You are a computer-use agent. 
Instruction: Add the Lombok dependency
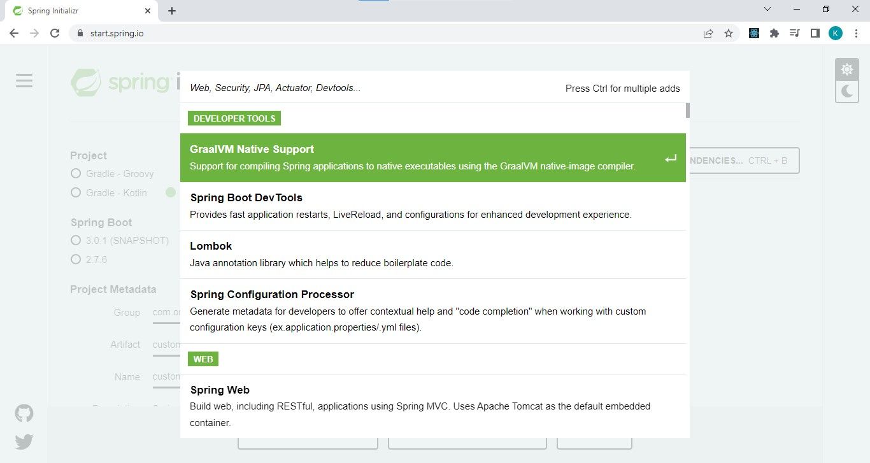[x=433, y=254]
